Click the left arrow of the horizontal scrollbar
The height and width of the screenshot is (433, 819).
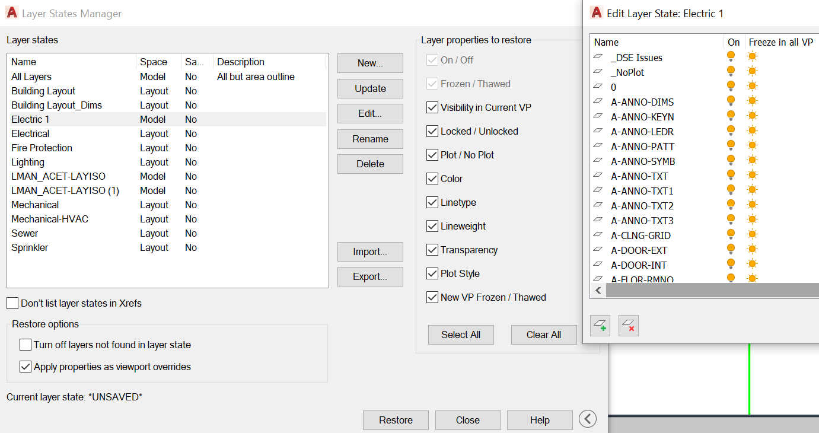(598, 291)
